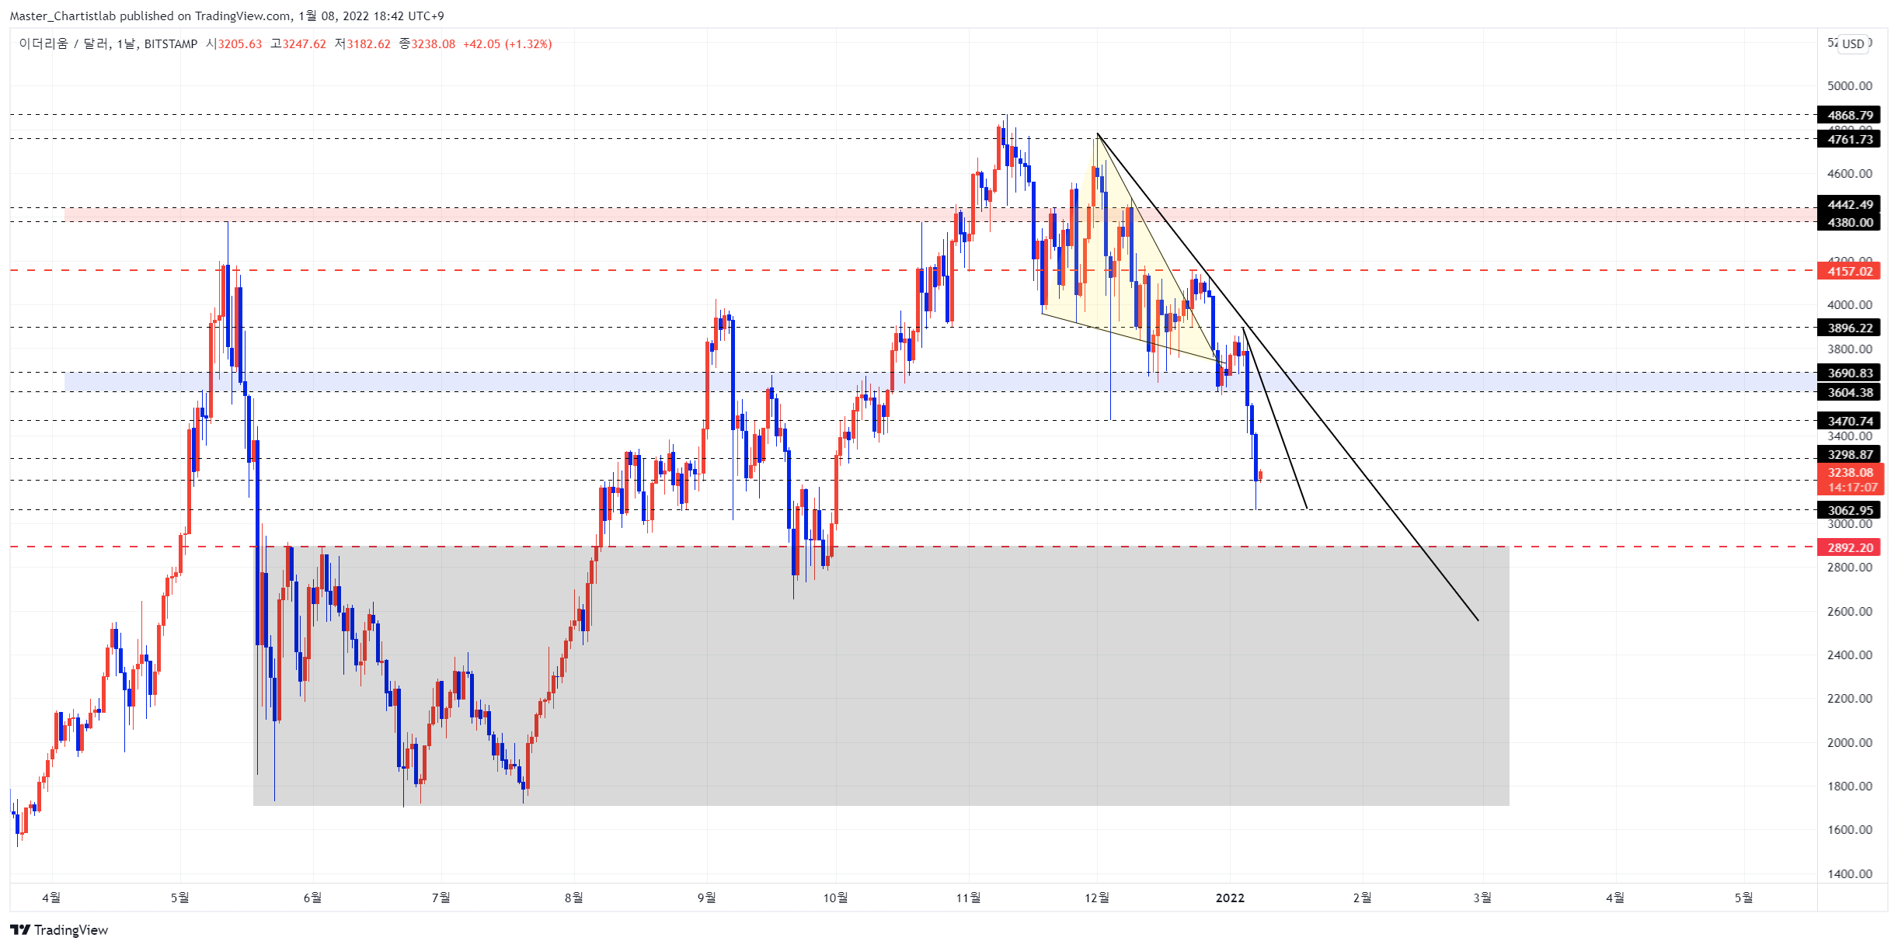Click the 3896.22 price label
The width and height of the screenshot is (1898, 948).
click(x=1849, y=328)
